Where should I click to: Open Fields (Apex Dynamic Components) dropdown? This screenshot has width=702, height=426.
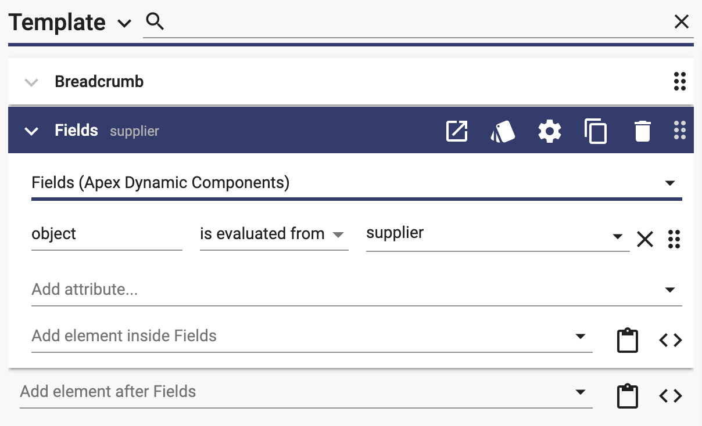point(356,183)
